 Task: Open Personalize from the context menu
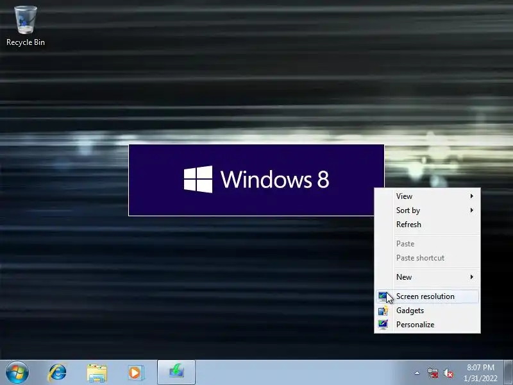(427, 325)
